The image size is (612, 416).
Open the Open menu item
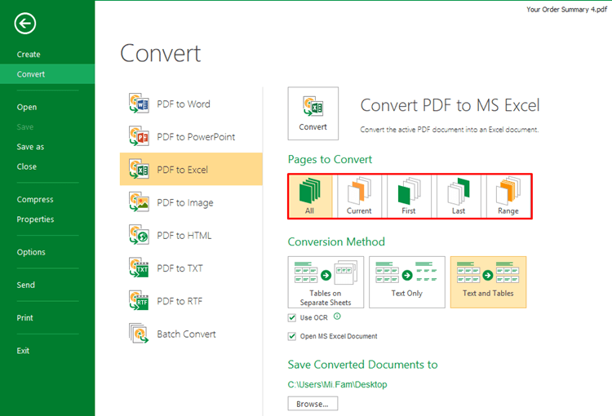(x=27, y=107)
